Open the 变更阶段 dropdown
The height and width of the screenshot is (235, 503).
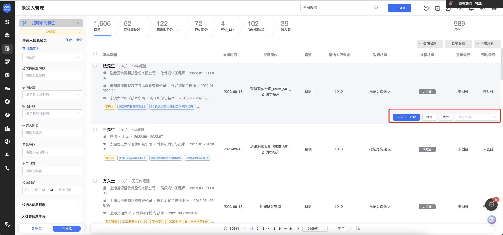[477, 117]
